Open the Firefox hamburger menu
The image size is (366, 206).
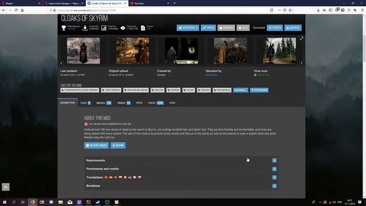pyautogui.click(x=362, y=10)
